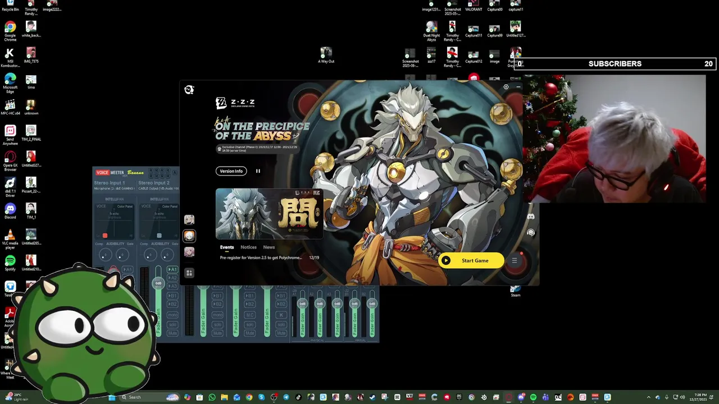The height and width of the screenshot is (404, 719).
Task: Click the yellow Start Game button
Action: (x=471, y=260)
